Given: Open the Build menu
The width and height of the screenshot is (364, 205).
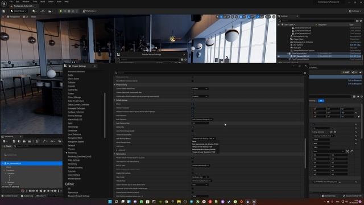Looking at the screenshot, I should click(43, 1).
